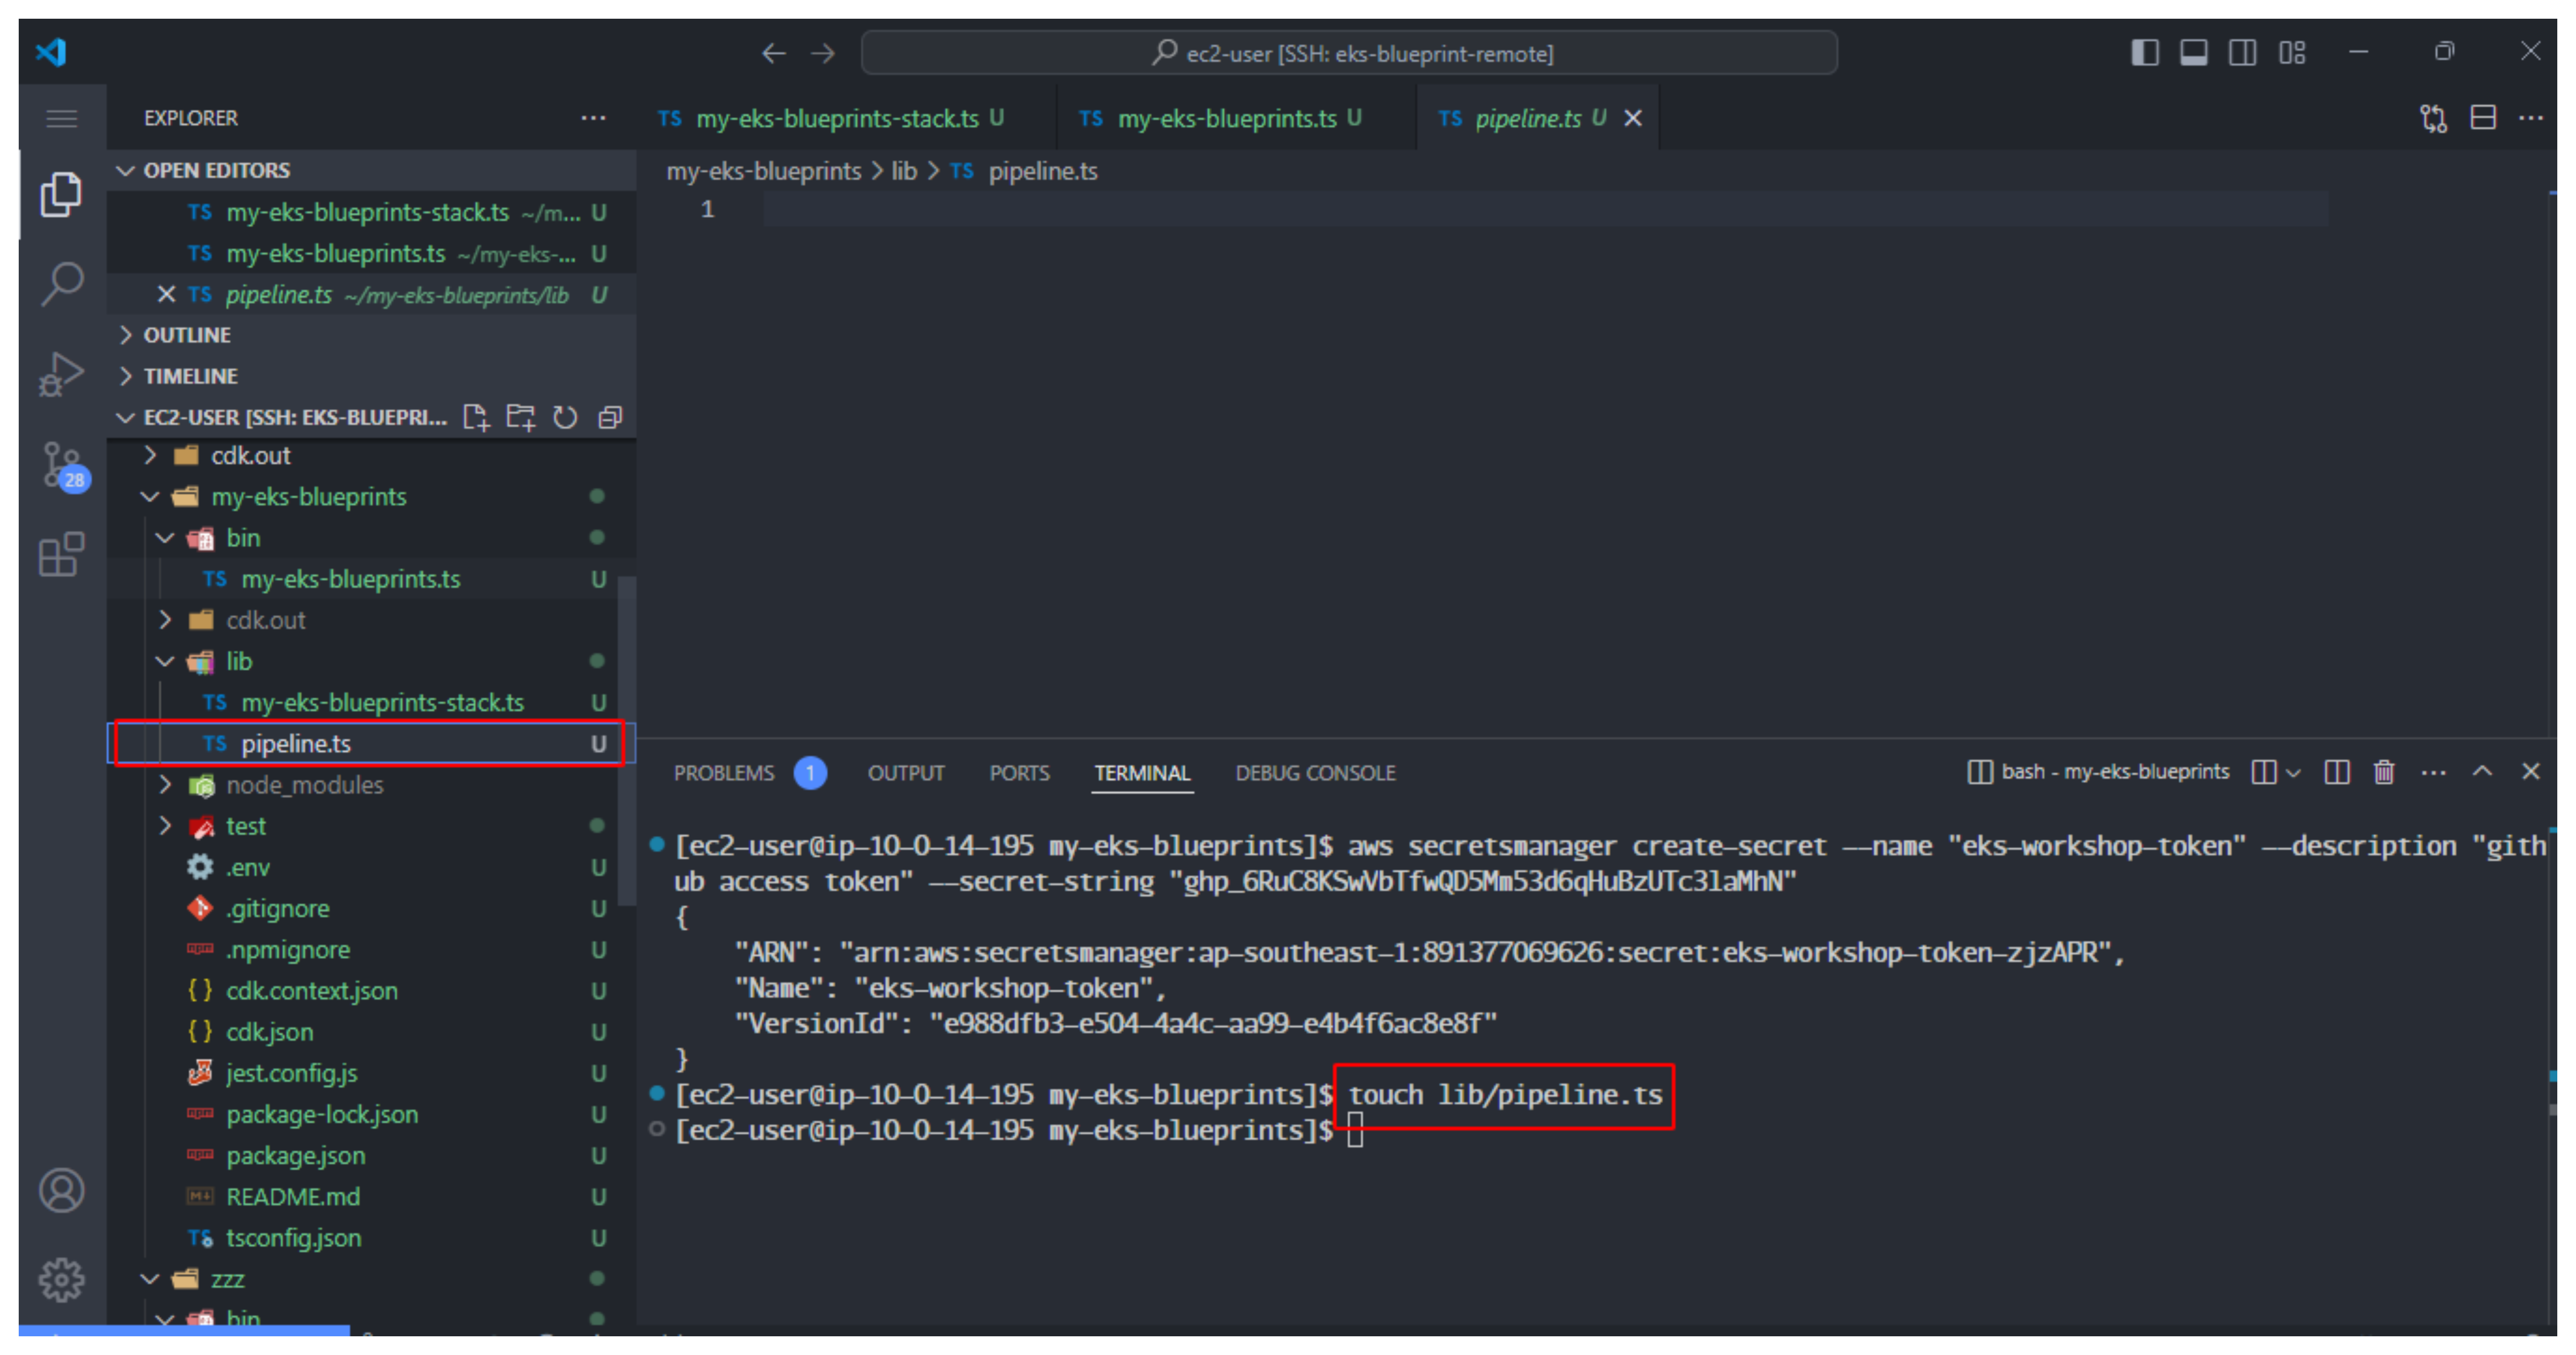Click lib in the breadcrumb path
The height and width of the screenshot is (1355, 2576).
(904, 172)
